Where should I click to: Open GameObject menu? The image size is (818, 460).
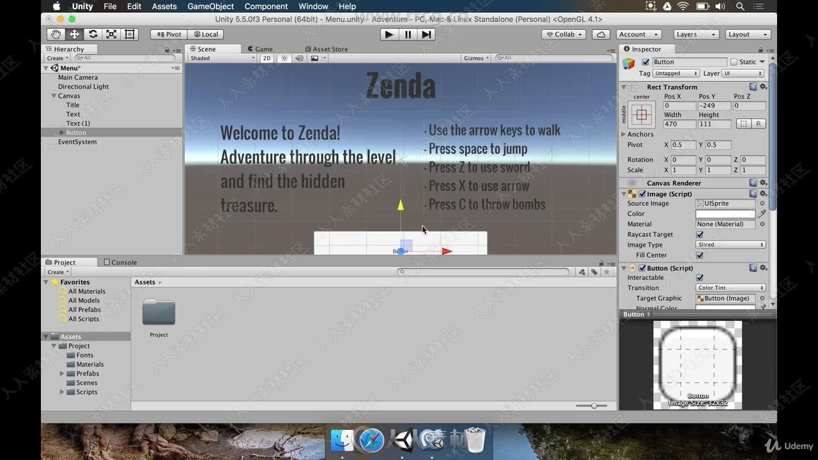[210, 6]
